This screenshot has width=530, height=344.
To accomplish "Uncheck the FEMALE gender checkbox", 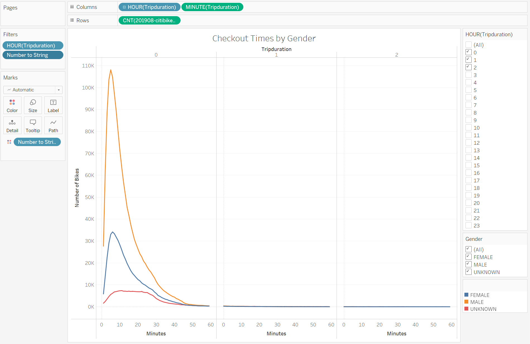I will (x=469, y=257).
